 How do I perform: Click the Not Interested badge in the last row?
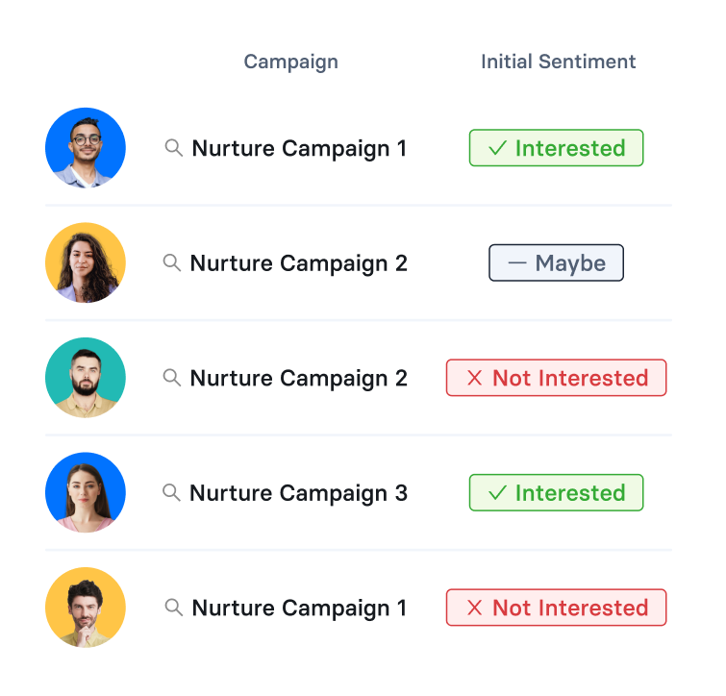pos(556,608)
